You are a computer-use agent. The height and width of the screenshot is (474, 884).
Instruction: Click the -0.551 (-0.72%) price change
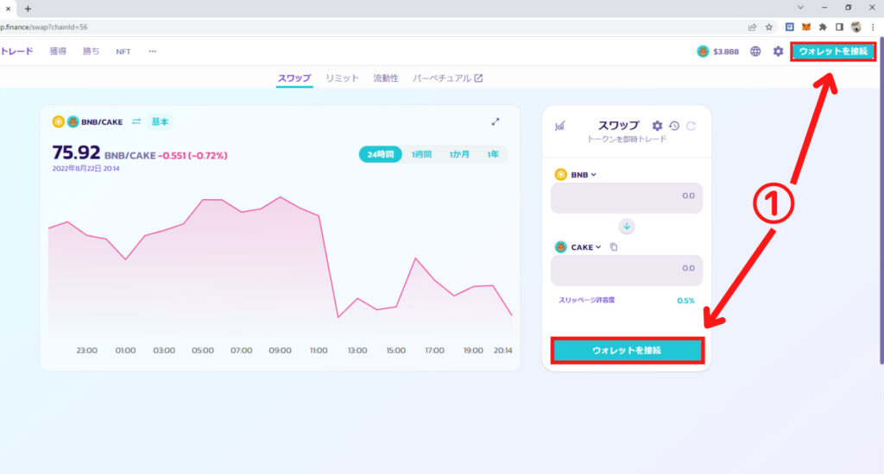pyautogui.click(x=193, y=155)
